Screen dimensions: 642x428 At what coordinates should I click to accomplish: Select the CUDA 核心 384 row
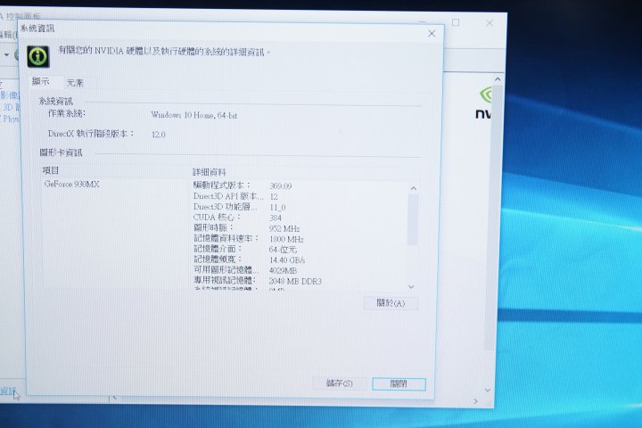point(237,218)
